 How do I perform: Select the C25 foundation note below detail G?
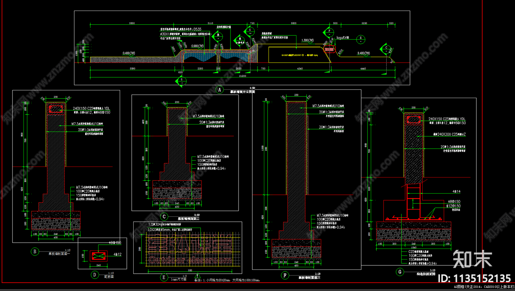[x=418, y=251]
